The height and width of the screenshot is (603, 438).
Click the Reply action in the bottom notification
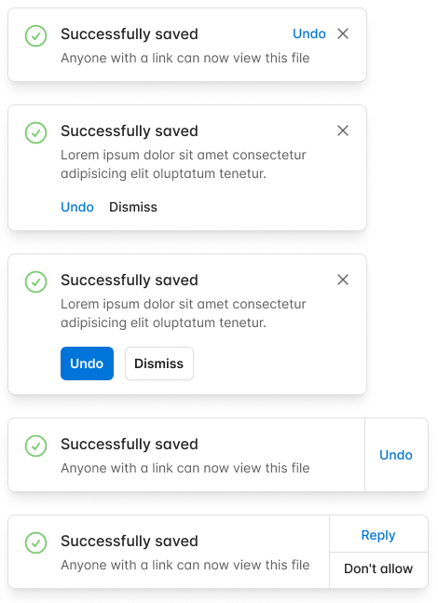(x=378, y=535)
